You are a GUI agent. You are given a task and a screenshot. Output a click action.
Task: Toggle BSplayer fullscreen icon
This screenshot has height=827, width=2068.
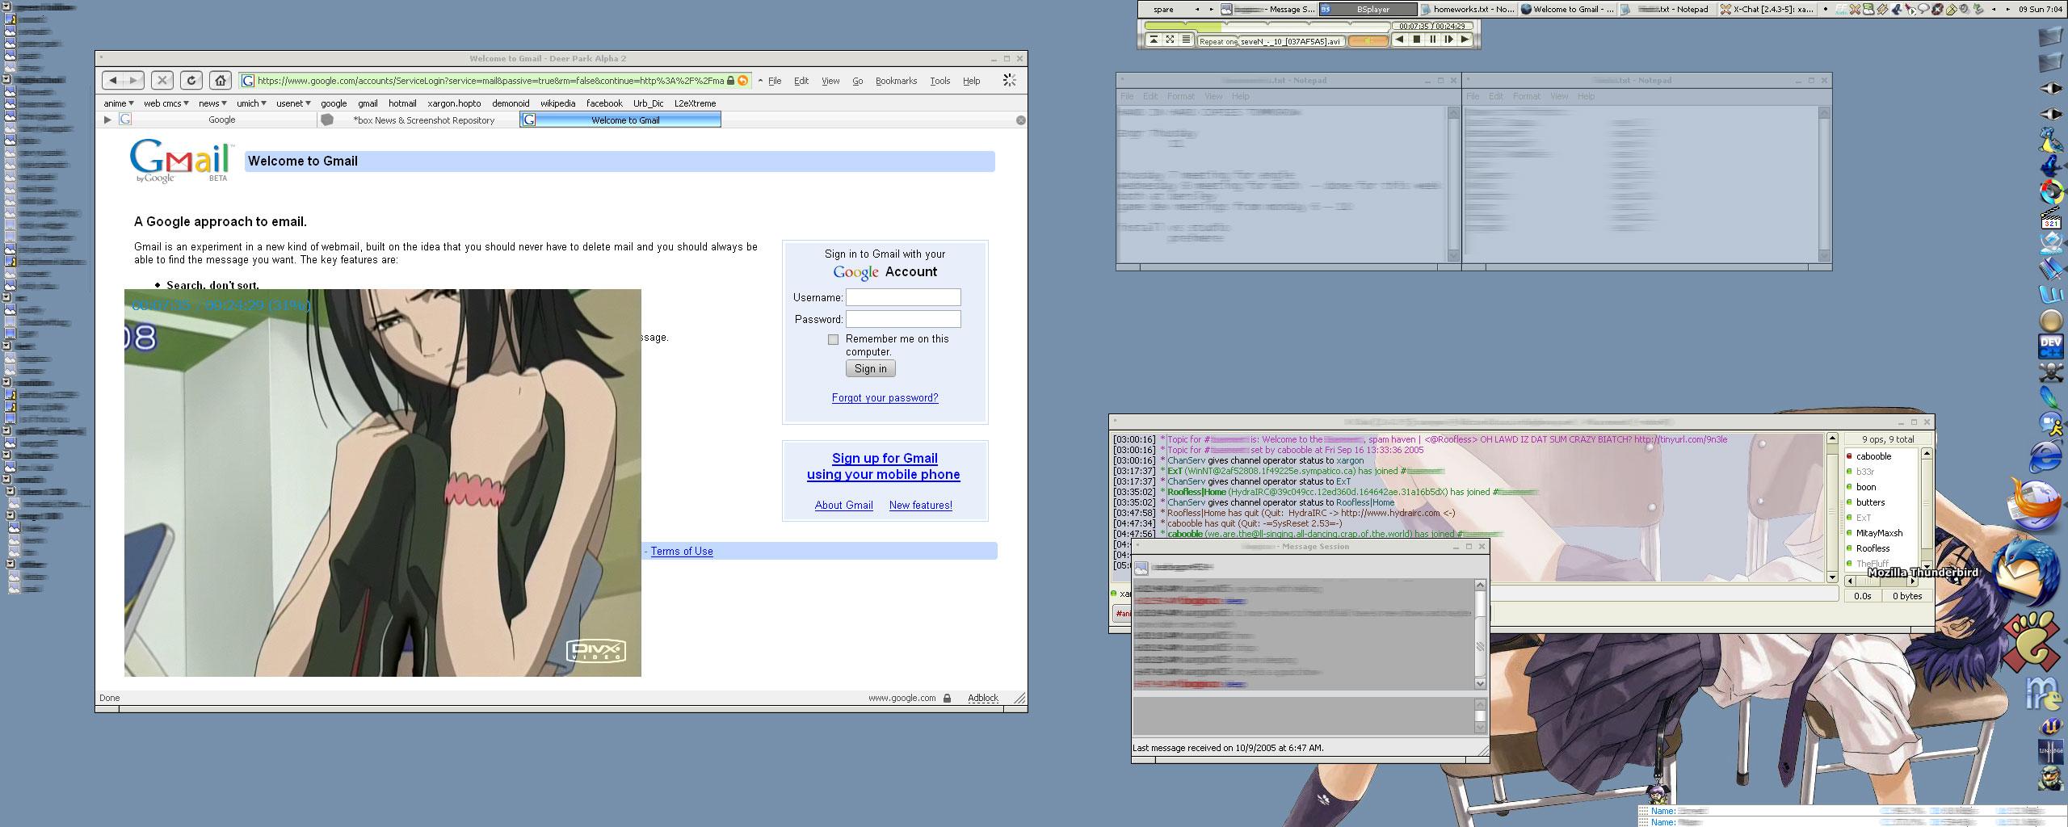coord(1169,40)
